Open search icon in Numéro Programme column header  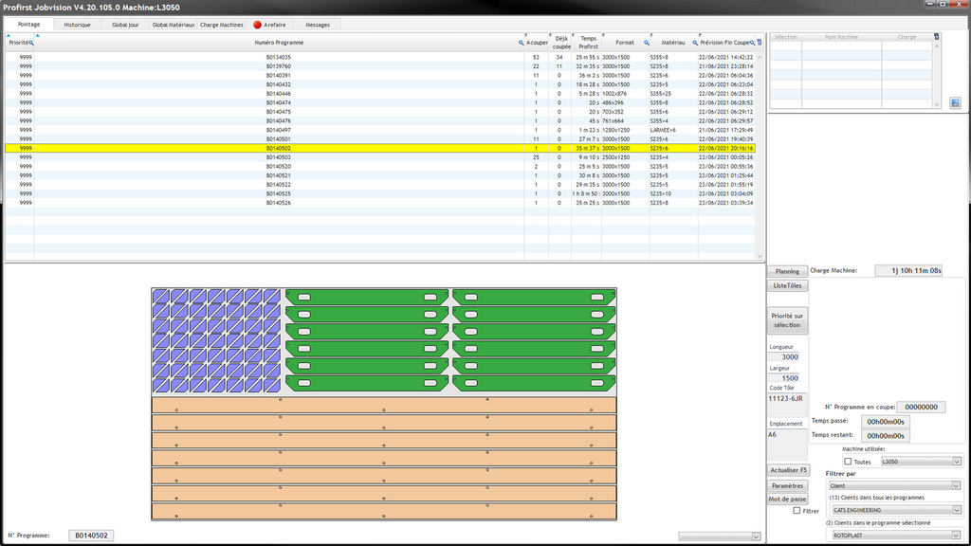(x=521, y=43)
